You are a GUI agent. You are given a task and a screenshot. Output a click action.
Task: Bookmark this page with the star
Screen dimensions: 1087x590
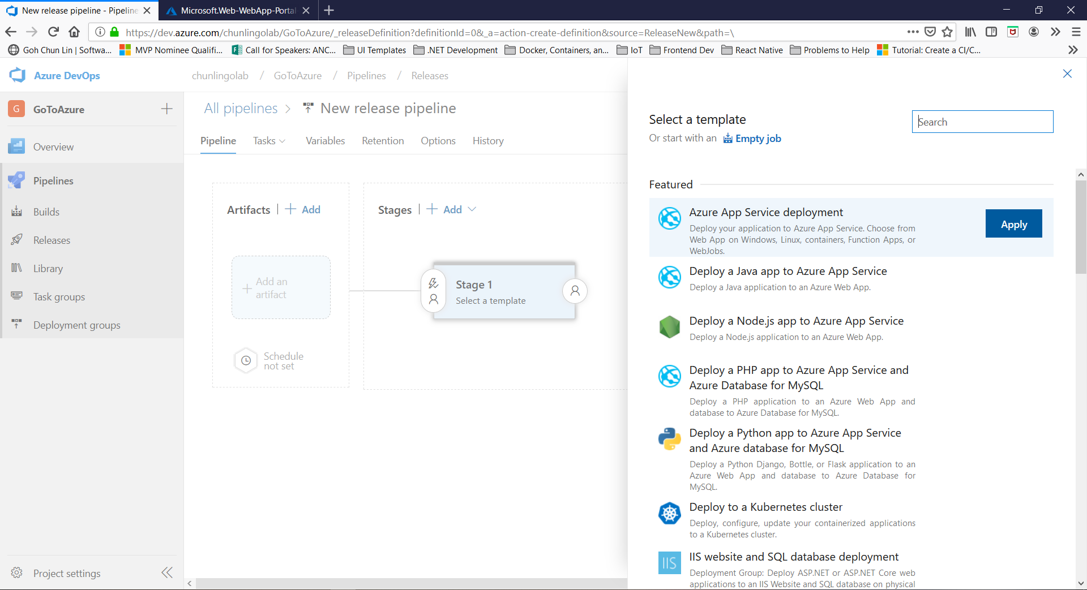point(947,32)
